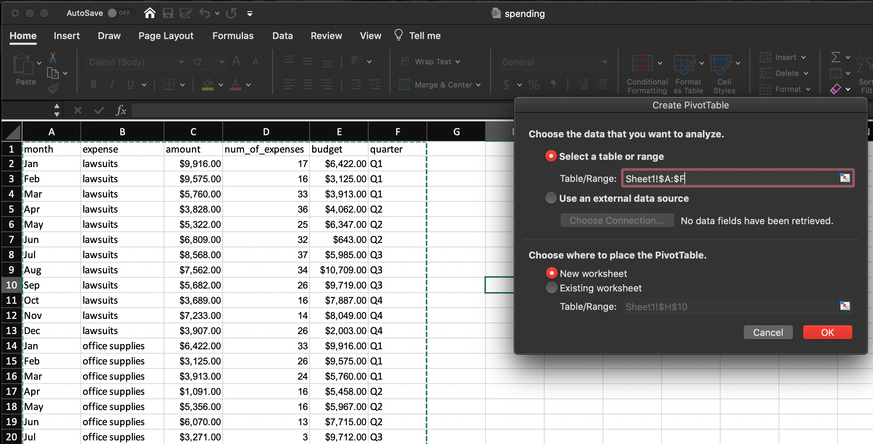873x444 pixels.
Task: Enable Use an external data source
Action: coord(550,198)
